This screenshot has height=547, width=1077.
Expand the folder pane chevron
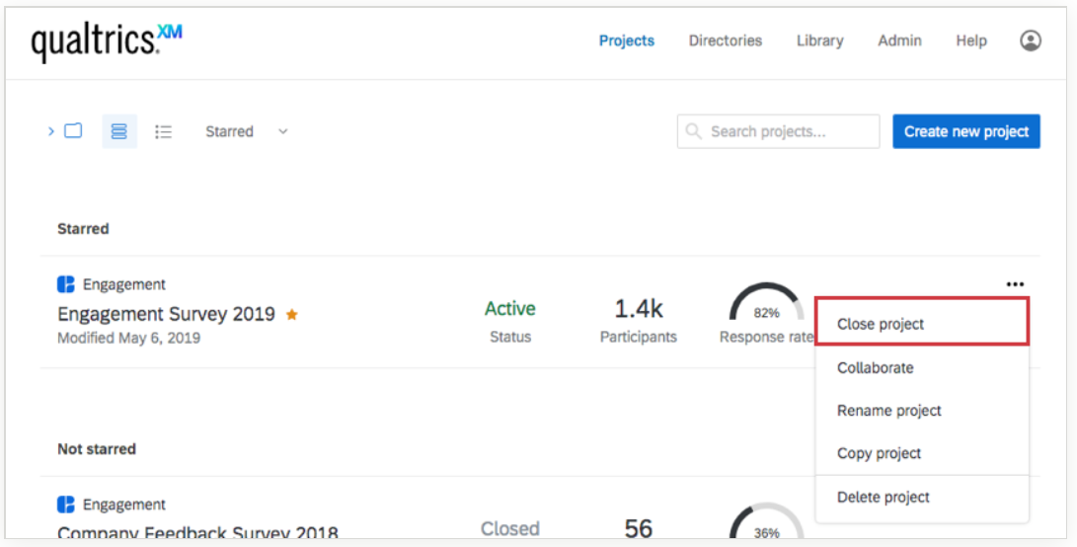coord(51,131)
